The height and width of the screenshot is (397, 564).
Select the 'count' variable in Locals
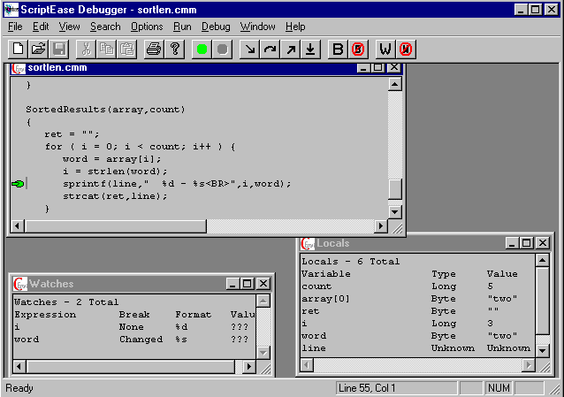pyautogui.click(x=418, y=286)
